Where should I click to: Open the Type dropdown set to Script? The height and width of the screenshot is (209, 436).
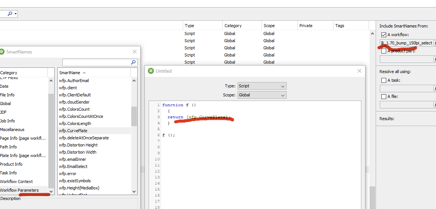click(262, 86)
